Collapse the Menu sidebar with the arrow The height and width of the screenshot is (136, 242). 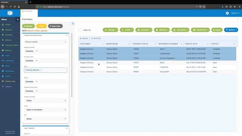(18, 19)
